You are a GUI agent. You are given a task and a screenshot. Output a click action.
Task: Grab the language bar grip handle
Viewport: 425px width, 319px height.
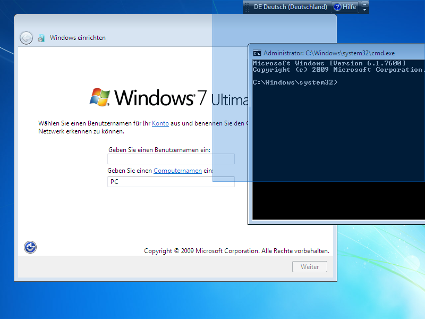pos(246,7)
